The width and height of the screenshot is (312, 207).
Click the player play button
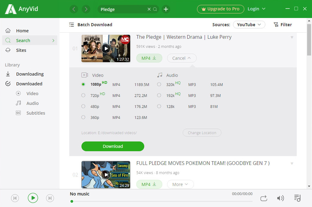[x=33, y=198]
